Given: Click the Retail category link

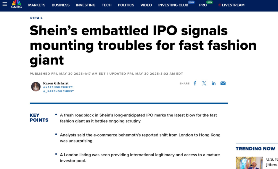Looking at the screenshot, I should (36, 18).
